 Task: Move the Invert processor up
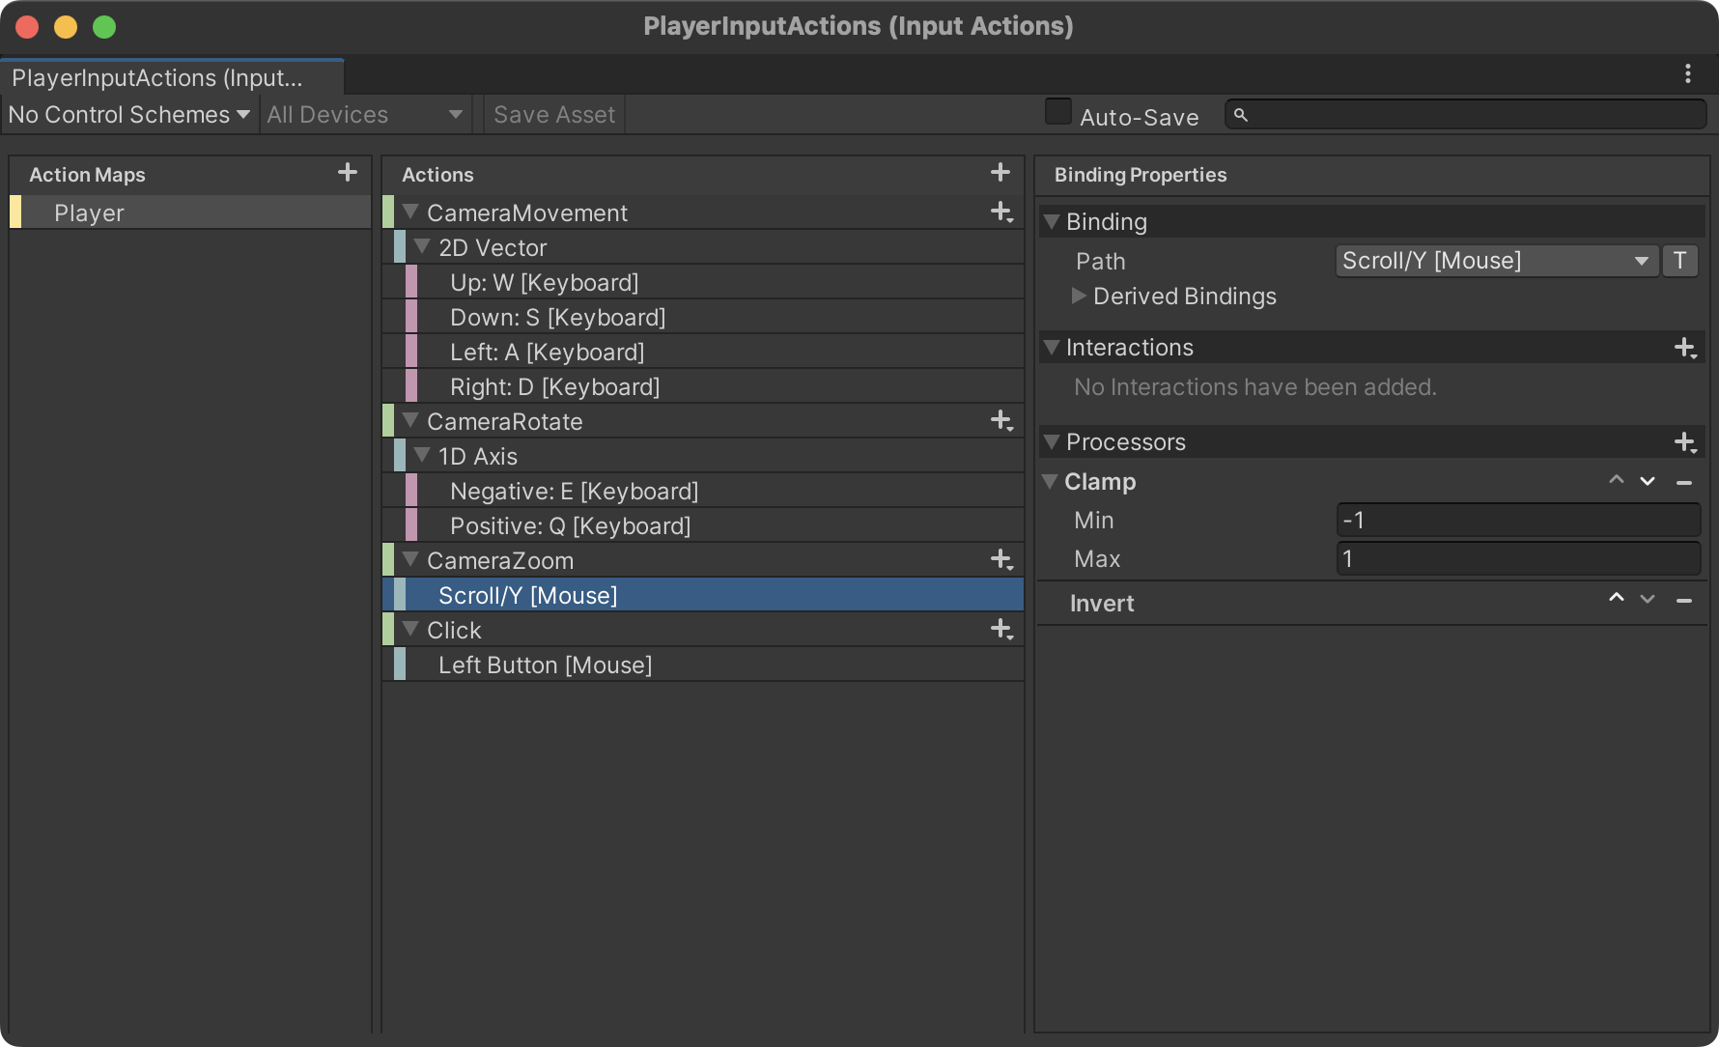(x=1616, y=599)
